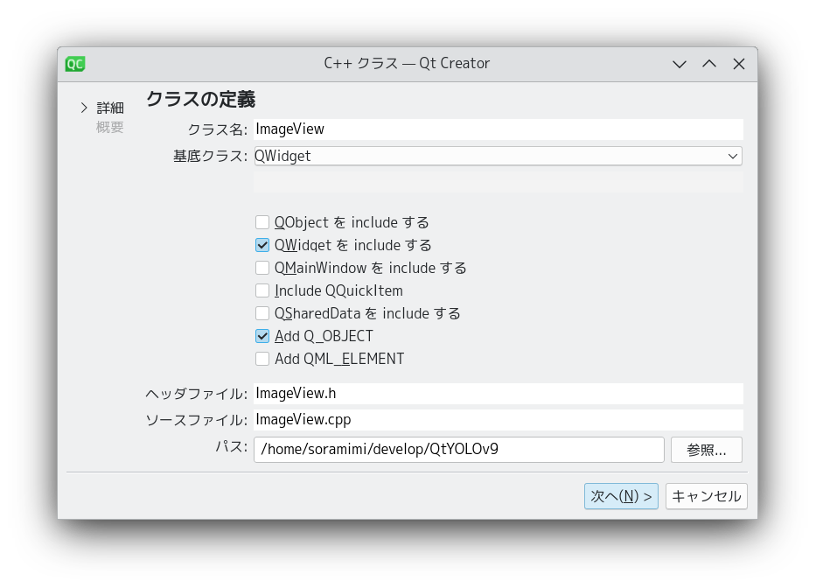Click the ヘッダファイル field with ImageView.h
The width and height of the screenshot is (816, 588).
[x=498, y=393]
